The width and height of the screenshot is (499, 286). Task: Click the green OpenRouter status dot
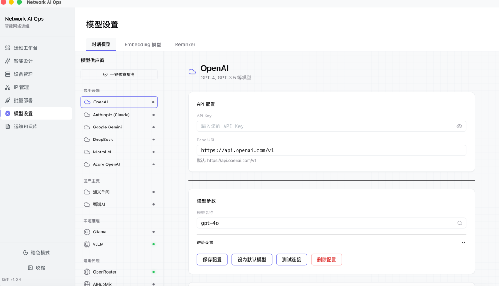pyautogui.click(x=154, y=272)
